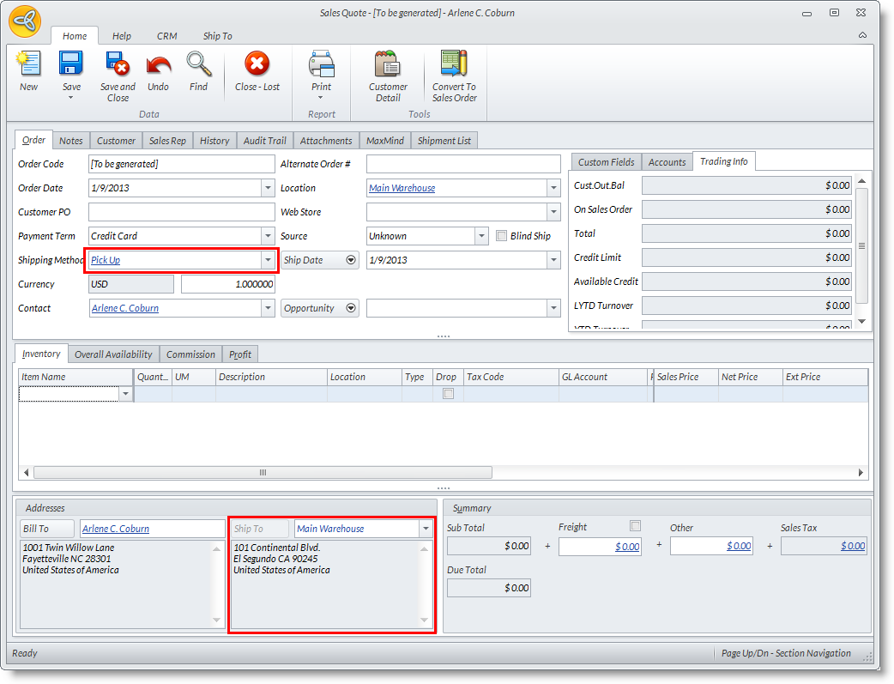Open Customer Detail from the ribbon
Image resolution: width=894 pixels, height=684 pixels.
pyautogui.click(x=388, y=65)
